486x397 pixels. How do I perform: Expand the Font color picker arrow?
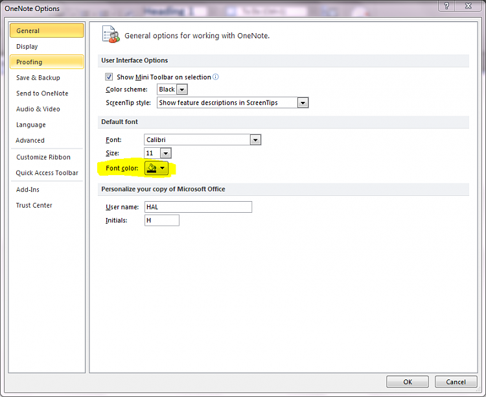pyautogui.click(x=163, y=168)
